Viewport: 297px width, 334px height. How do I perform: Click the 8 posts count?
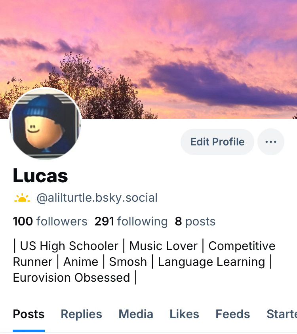click(x=195, y=221)
